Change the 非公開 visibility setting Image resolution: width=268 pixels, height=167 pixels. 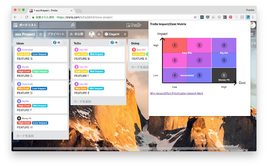(77, 34)
